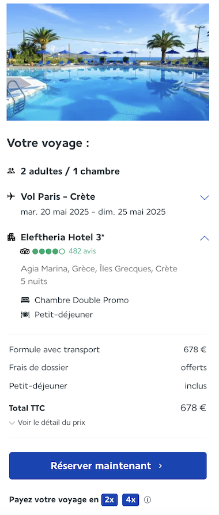
Task: Click the green rating bubbles
Action: [x=48, y=252]
